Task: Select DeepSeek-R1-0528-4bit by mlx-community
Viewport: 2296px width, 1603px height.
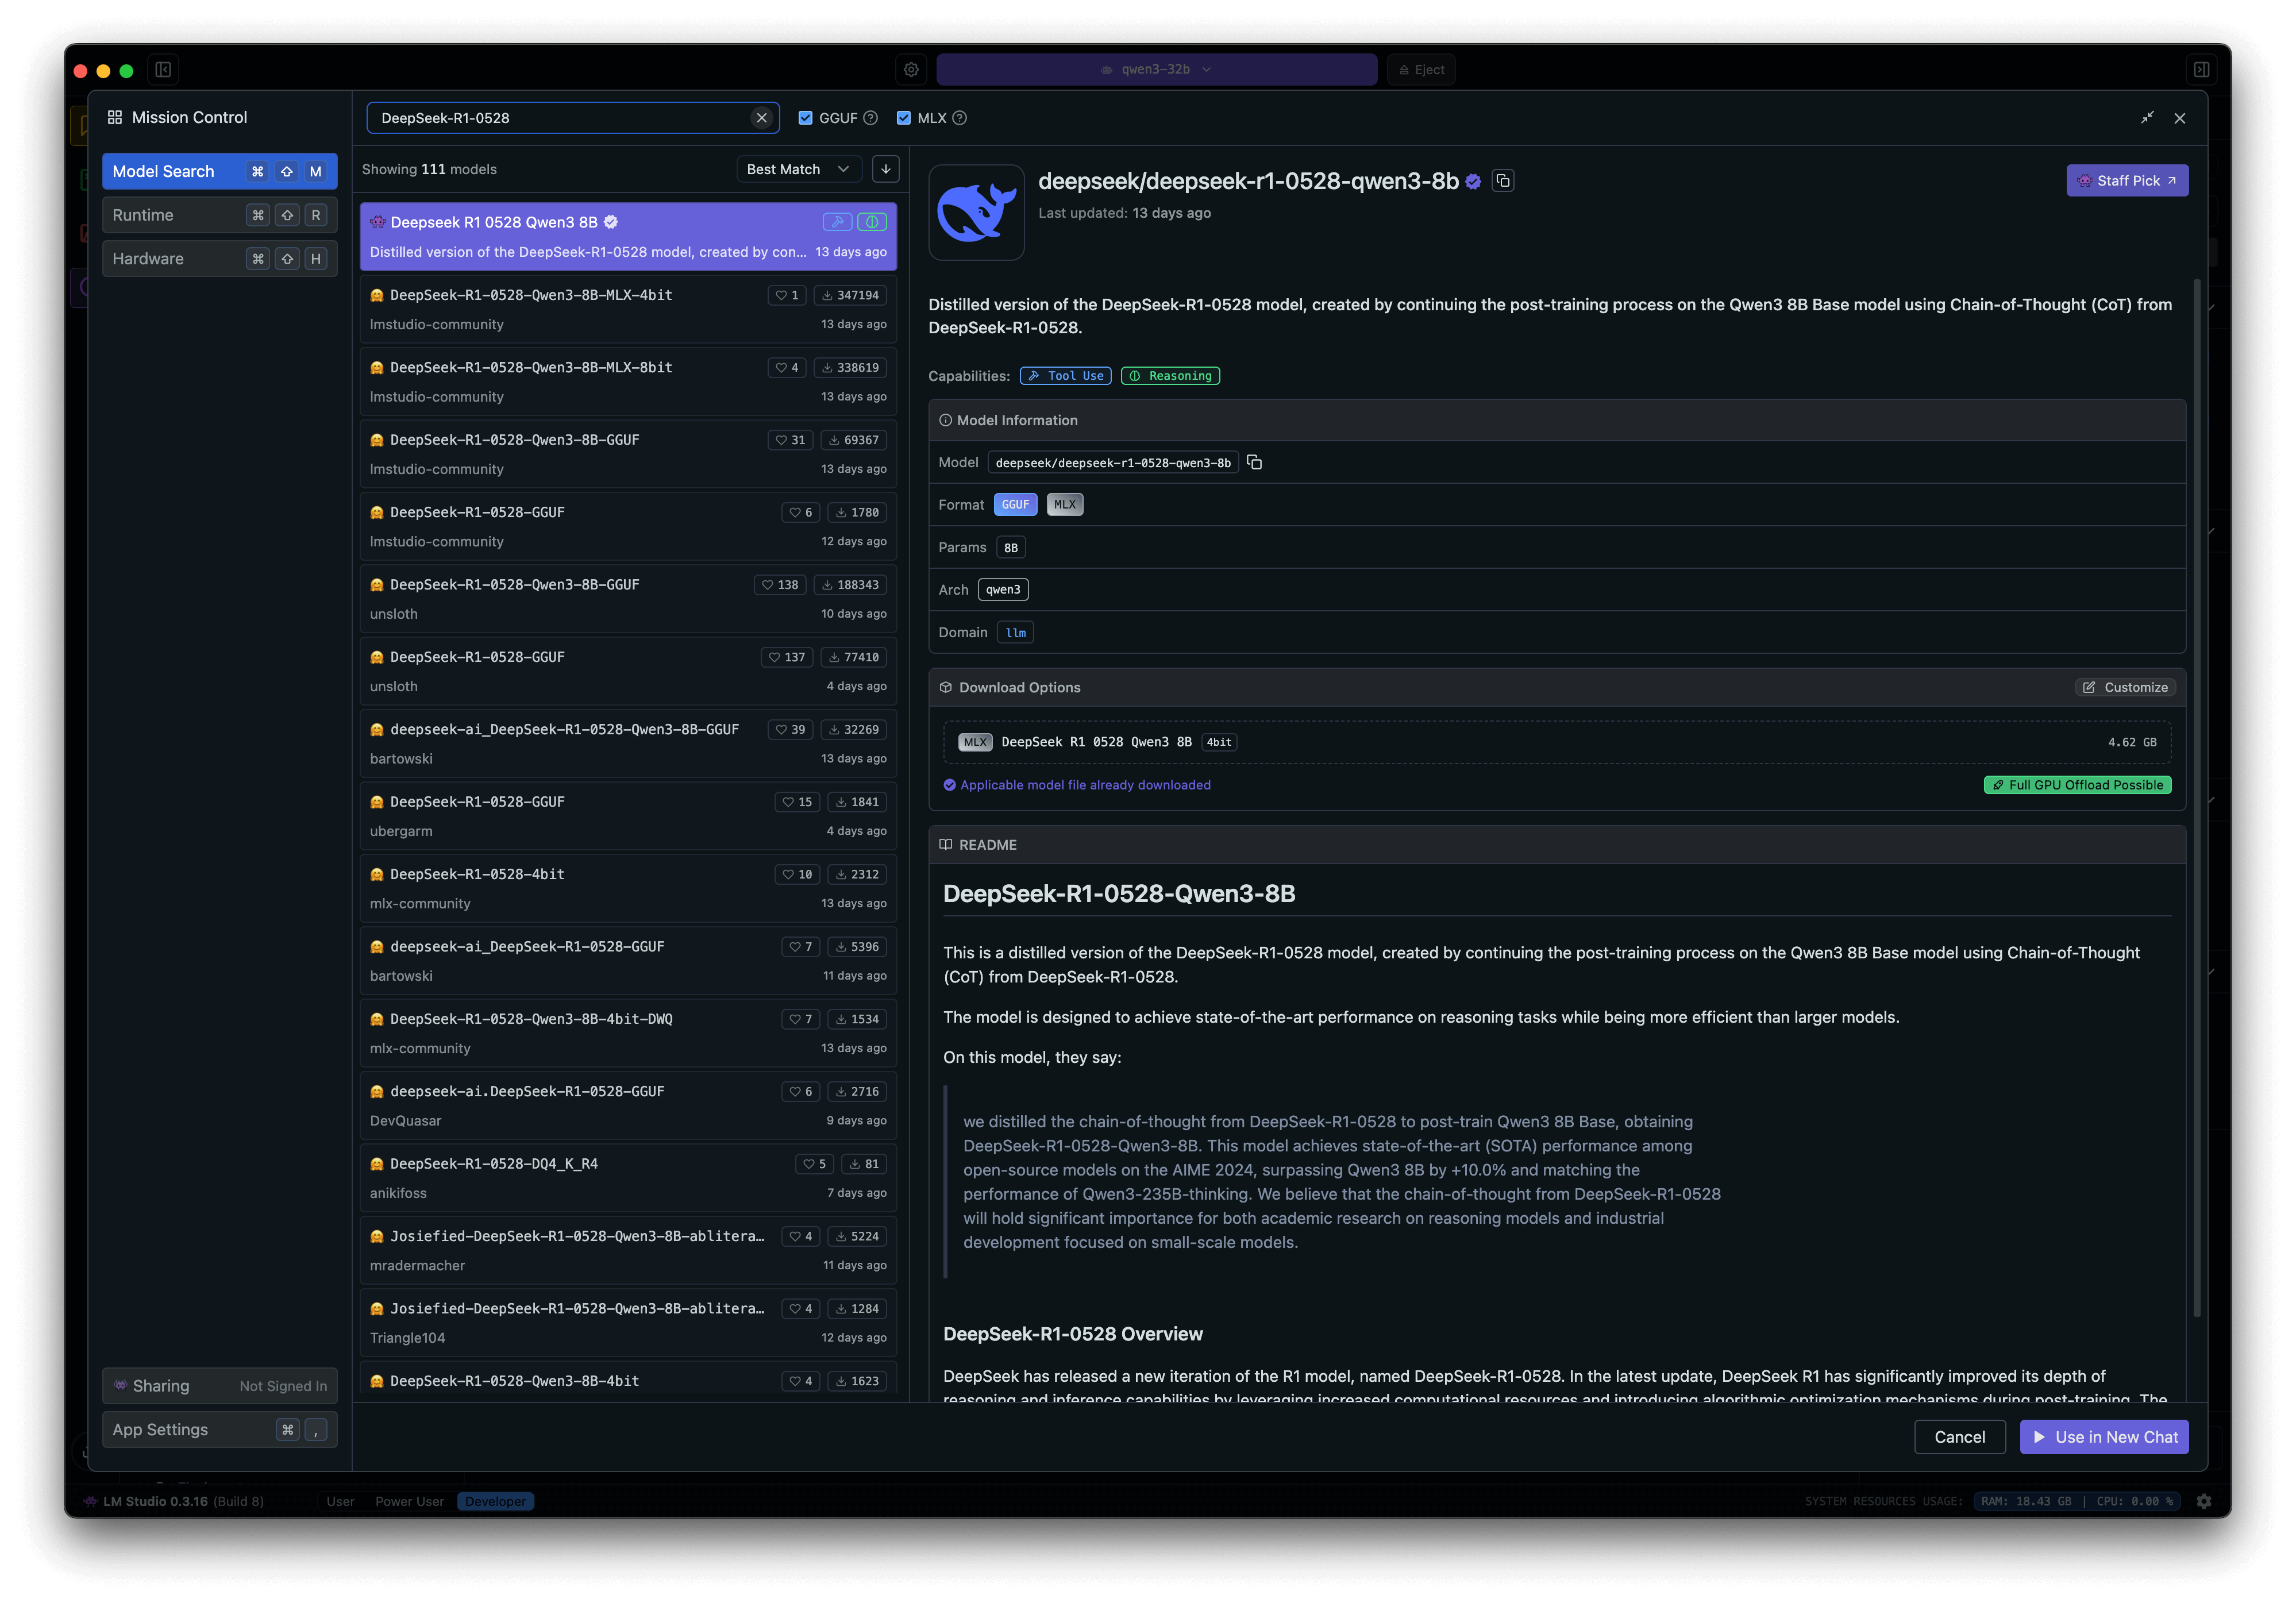Action: tap(628, 889)
